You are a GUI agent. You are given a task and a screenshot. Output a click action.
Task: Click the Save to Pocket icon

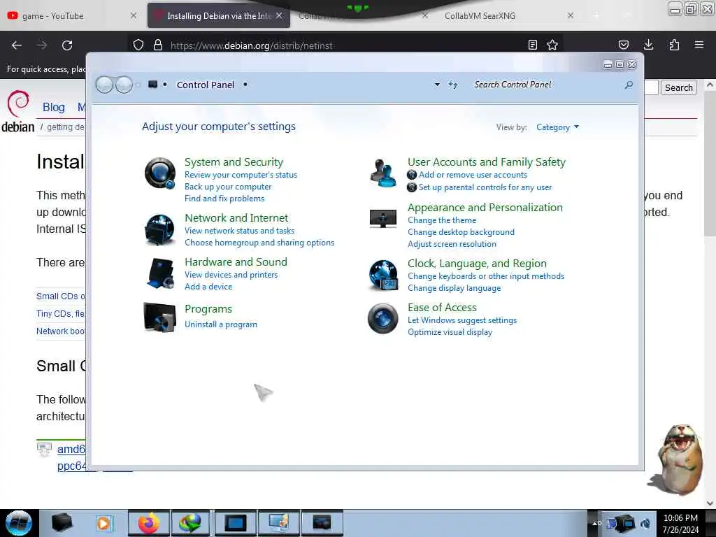click(x=623, y=45)
